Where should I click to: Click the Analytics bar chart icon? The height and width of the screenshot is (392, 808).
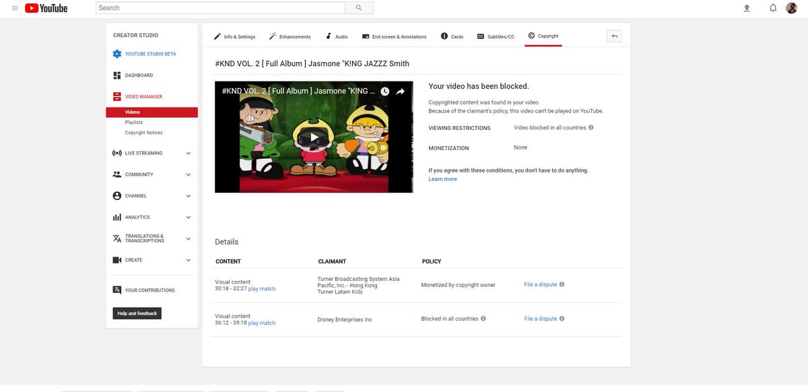pos(117,218)
